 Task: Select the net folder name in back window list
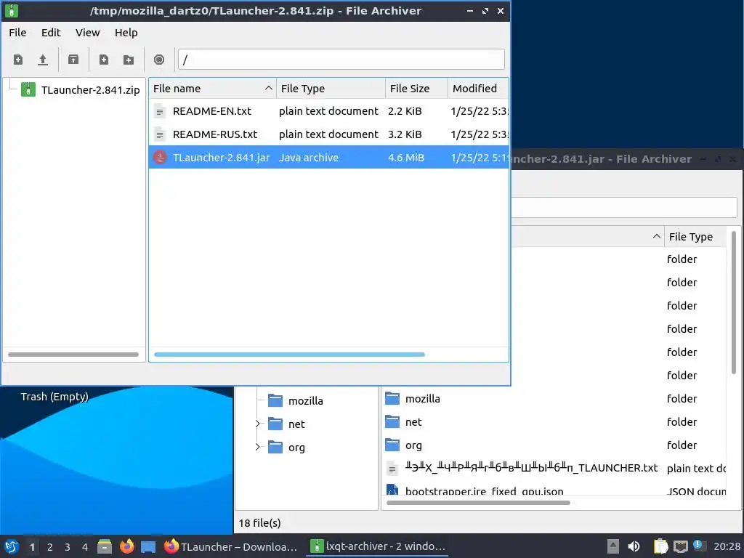(413, 422)
